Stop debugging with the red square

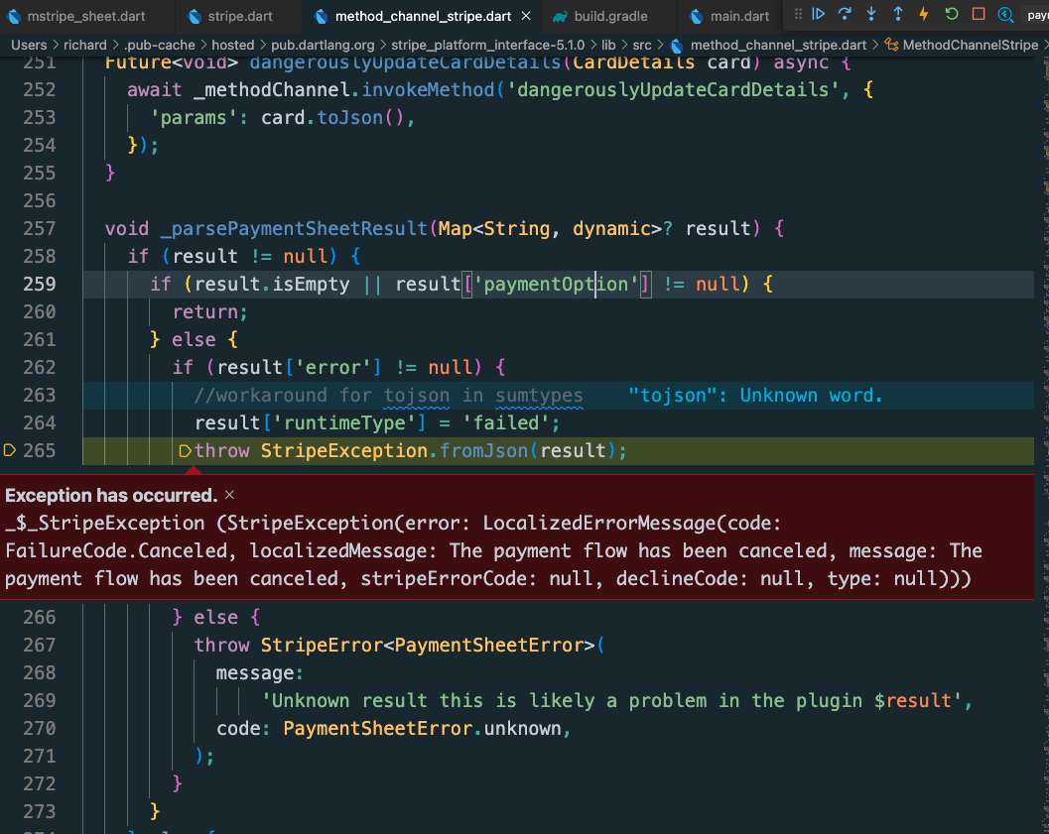point(979,15)
